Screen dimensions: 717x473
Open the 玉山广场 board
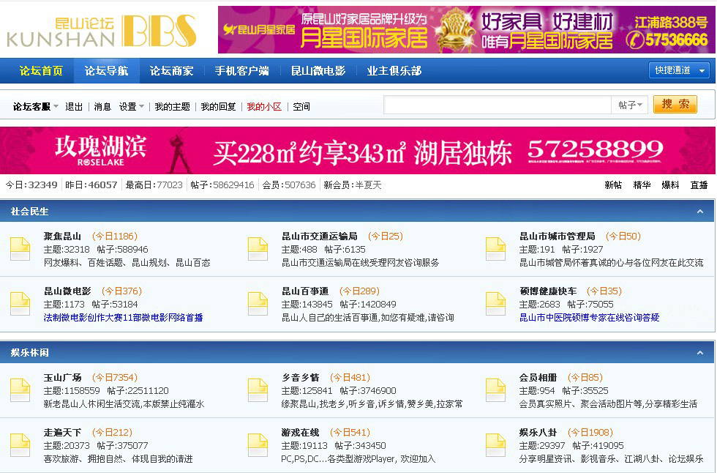click(x=62, y=377)
